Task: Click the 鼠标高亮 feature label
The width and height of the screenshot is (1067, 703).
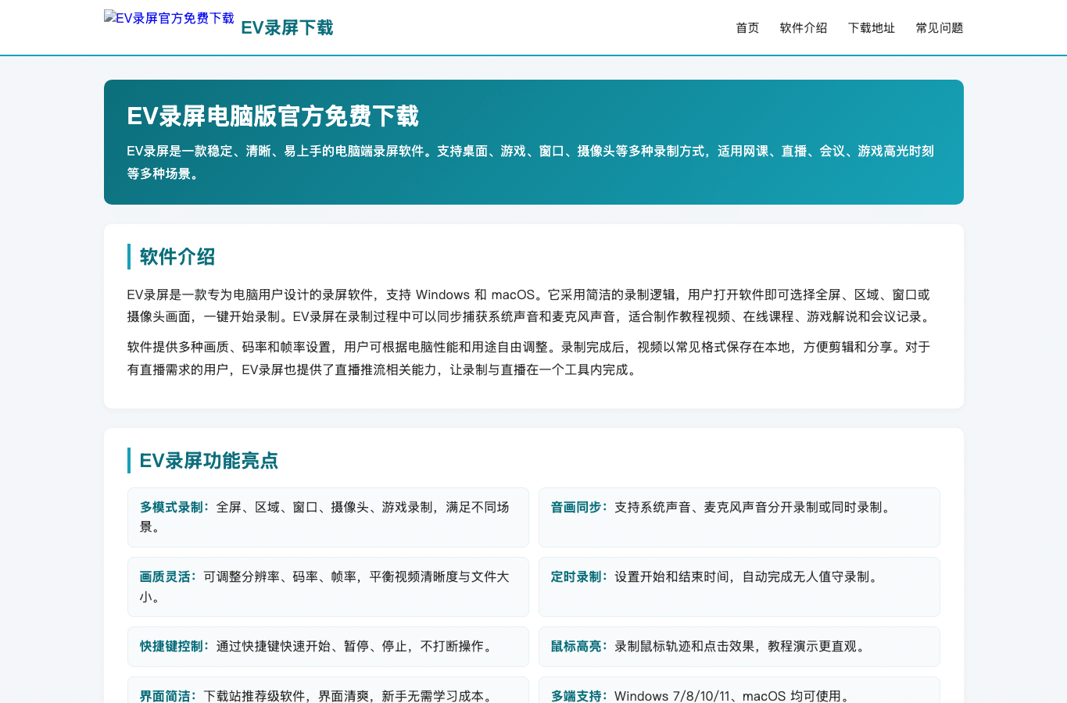Action: (x=579, y=647)
